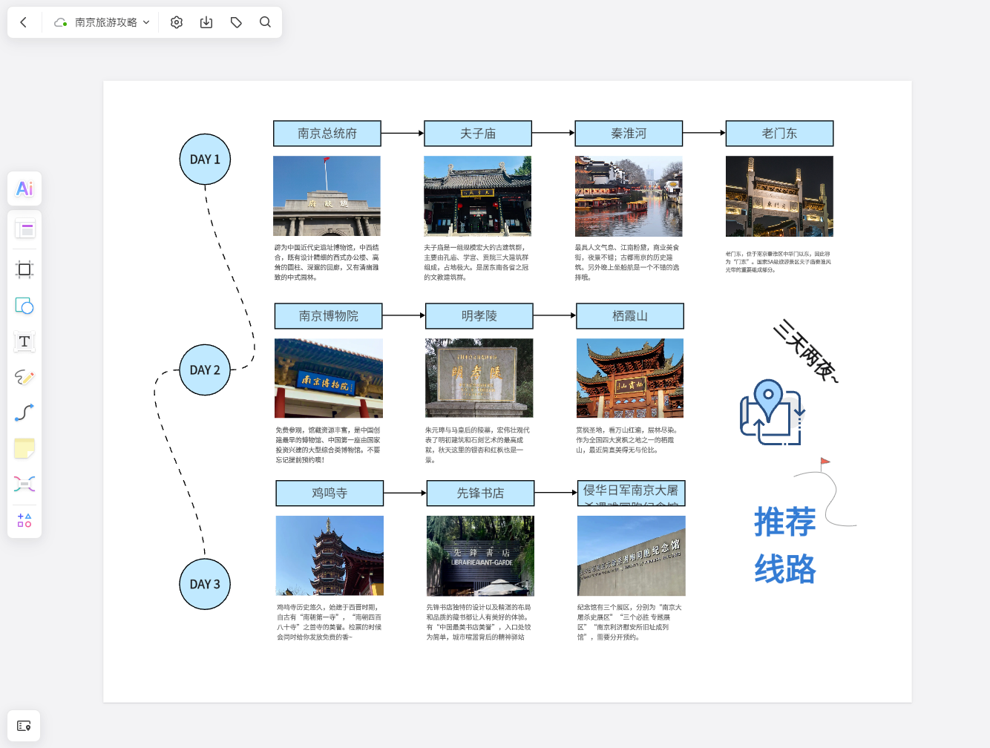The height and width of the screenshot is (748, 990).
Task: Select the text tool
Action: point(24,341)
